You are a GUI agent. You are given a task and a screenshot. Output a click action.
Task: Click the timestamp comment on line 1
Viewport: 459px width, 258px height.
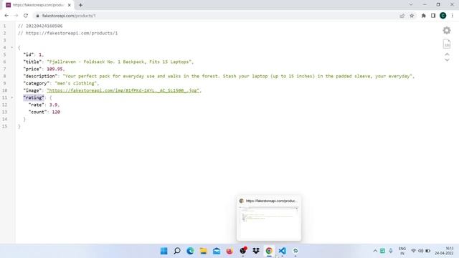click(40, 26)
